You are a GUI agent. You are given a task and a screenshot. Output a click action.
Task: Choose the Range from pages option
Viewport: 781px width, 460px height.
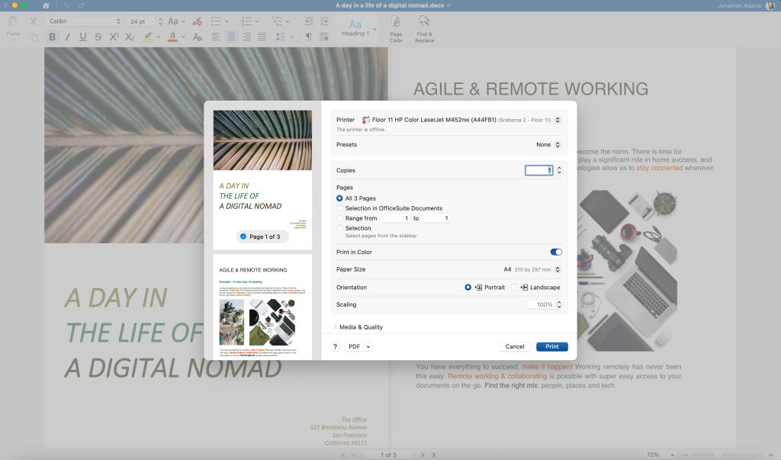tap(340, 218)
